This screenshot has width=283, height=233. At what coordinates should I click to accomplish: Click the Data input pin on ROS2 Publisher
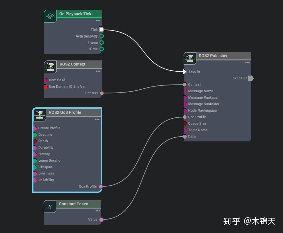coord(184,136)
